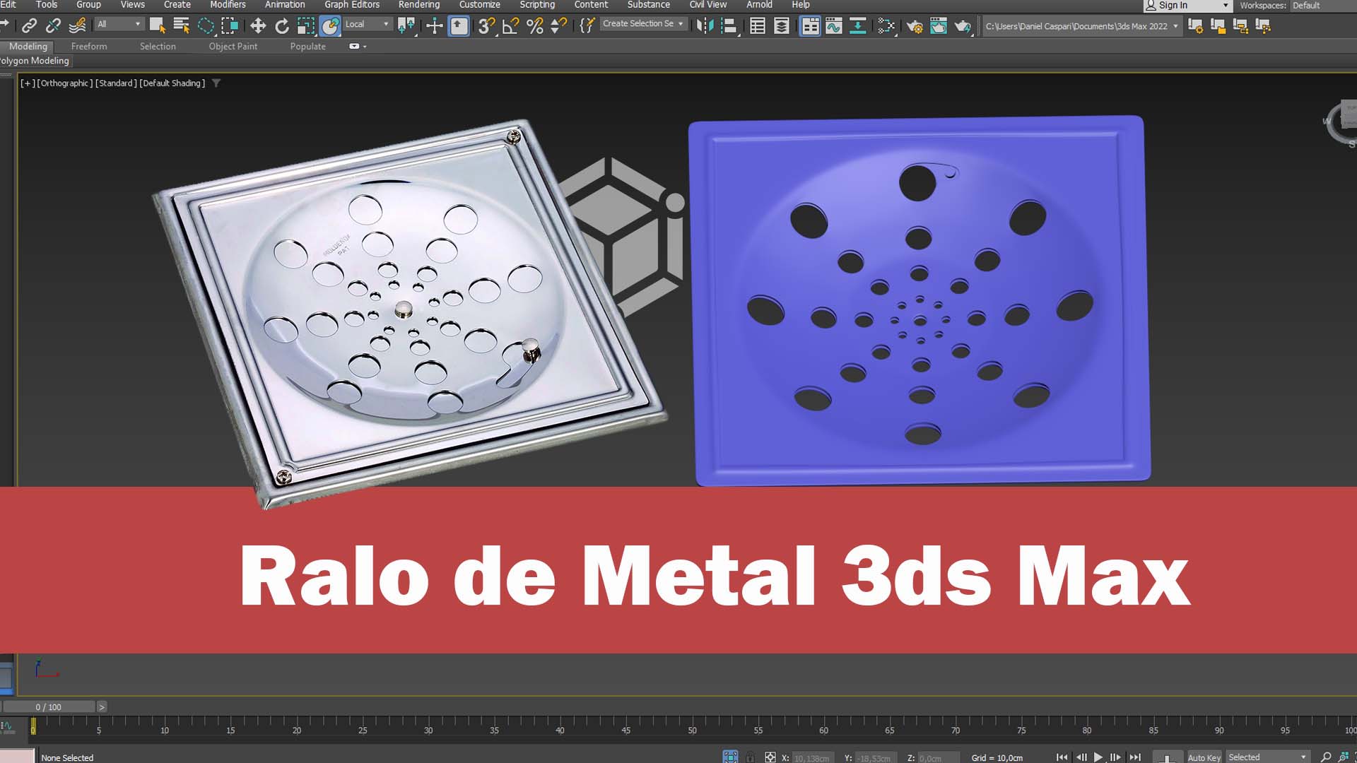Advance the time slider with the > arrow

pos(102,706)
